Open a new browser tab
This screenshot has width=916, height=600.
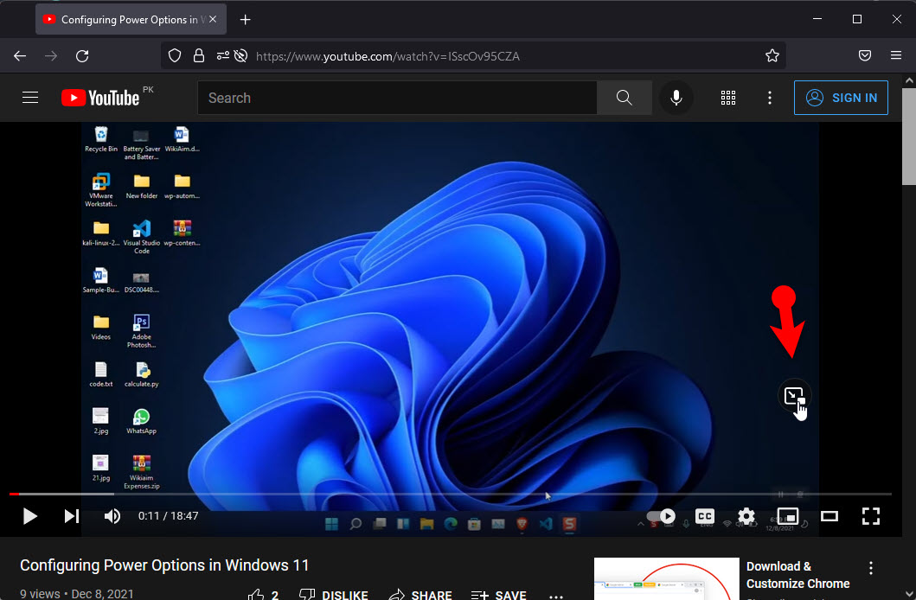(x=246, y=20)
